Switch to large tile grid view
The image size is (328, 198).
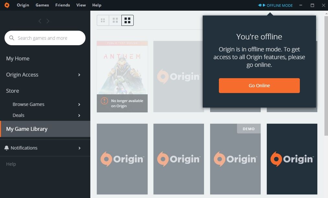127,20
